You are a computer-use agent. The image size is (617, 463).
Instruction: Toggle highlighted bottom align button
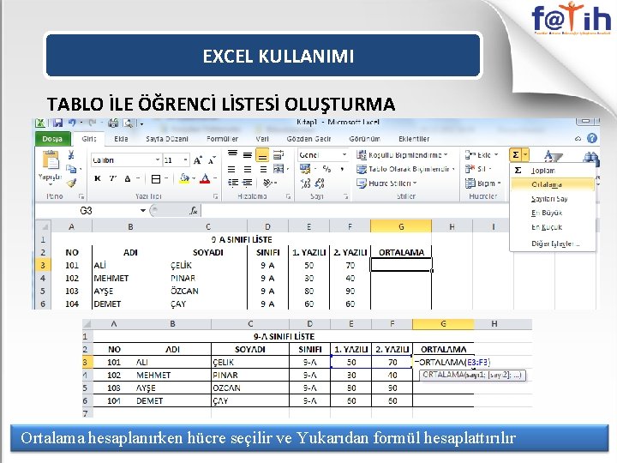pos(262,155)
